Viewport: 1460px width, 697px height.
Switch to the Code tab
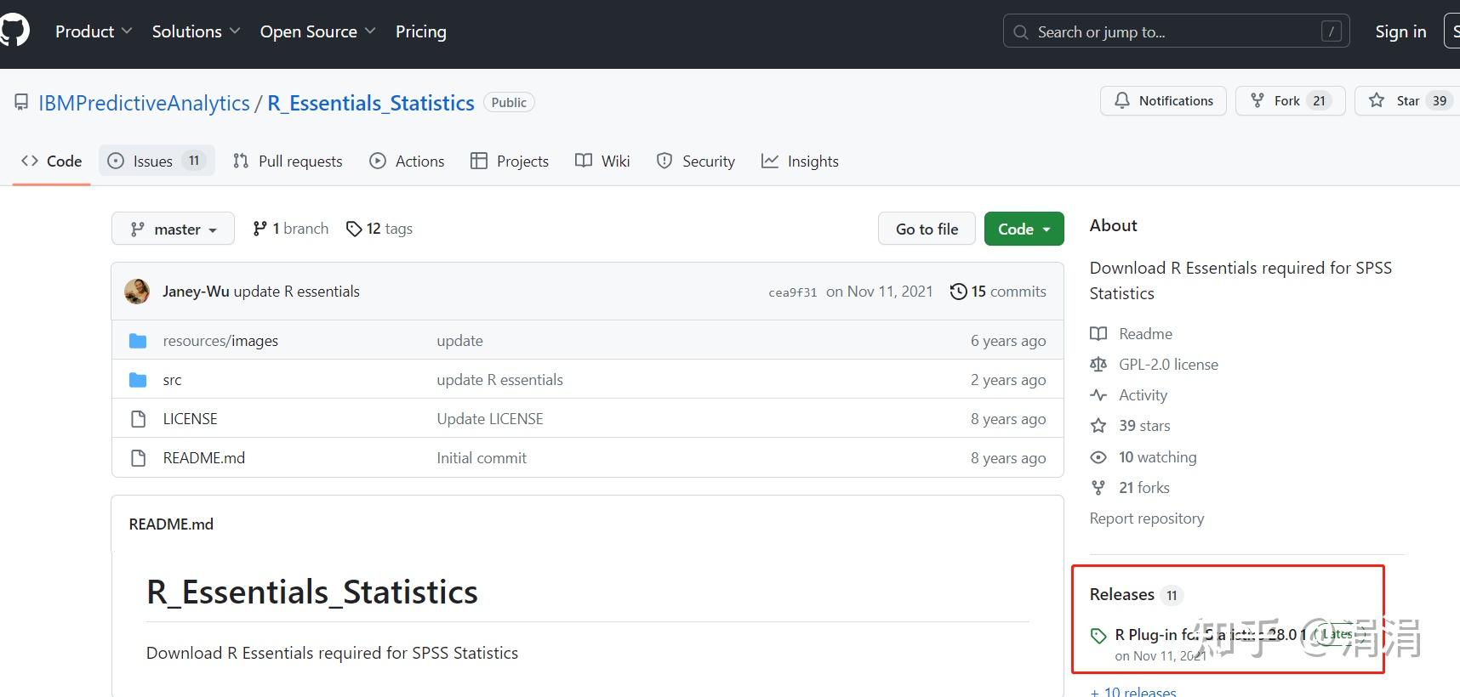pyautogui.click(x=52, y=161)
